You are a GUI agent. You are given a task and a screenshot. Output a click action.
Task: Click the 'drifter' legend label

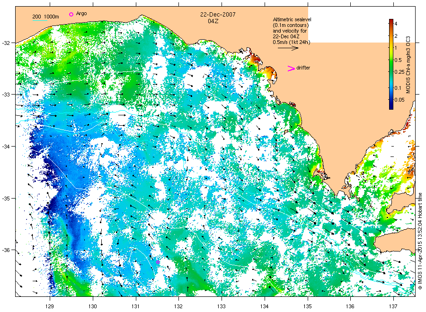(x=303, y=68)
